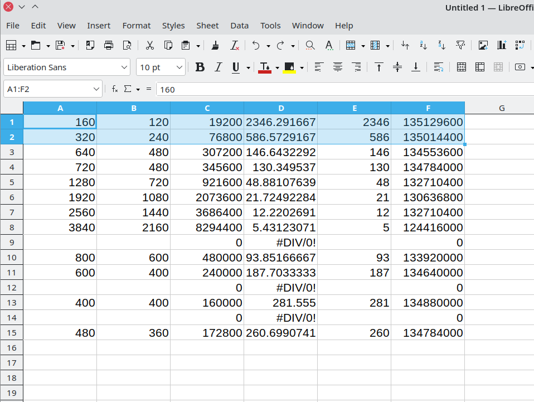The height and width of the screenshot is (402, 534).
Task: Toggle Align Bottom vertical alignment
Action: click(x=415, y=67)
